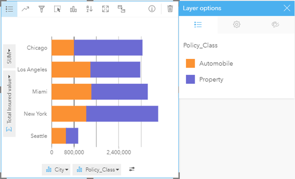Open the City field dropdown
The height and width of the screenshot is (179, 295).
pyautogui.click(x=56, y=170)
